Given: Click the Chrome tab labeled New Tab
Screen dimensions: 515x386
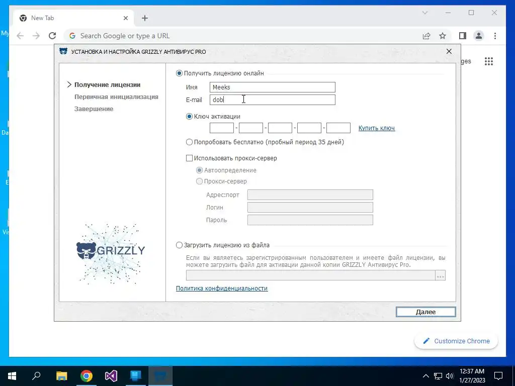Looking at the screenshot, I should point(74,18).
